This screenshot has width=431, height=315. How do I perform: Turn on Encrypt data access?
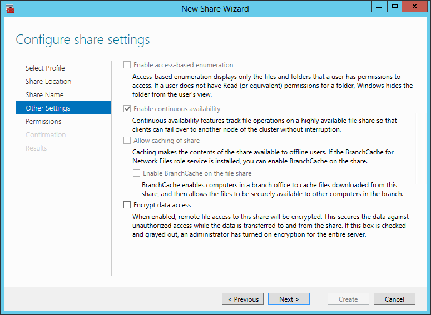pos(127,205)
